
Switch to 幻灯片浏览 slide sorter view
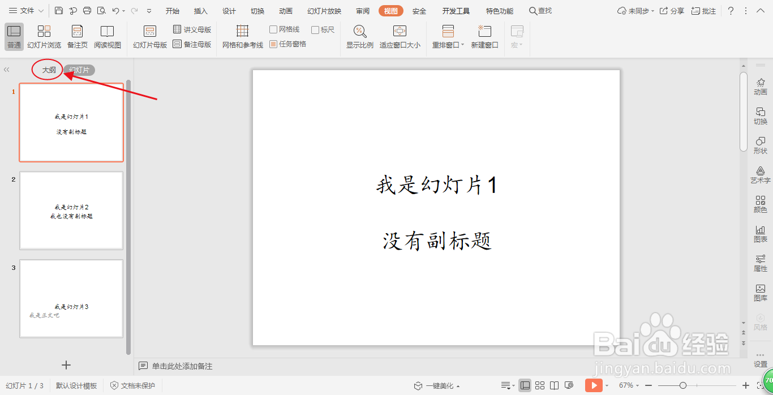(44, 37)
